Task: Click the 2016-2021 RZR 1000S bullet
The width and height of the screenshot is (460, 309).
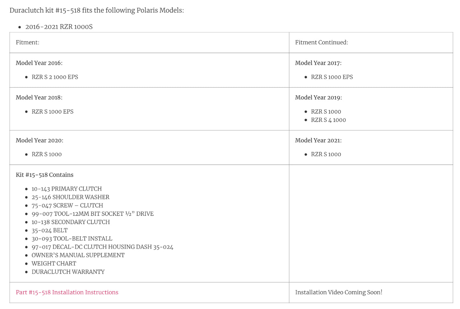Action: pos(59,27)
